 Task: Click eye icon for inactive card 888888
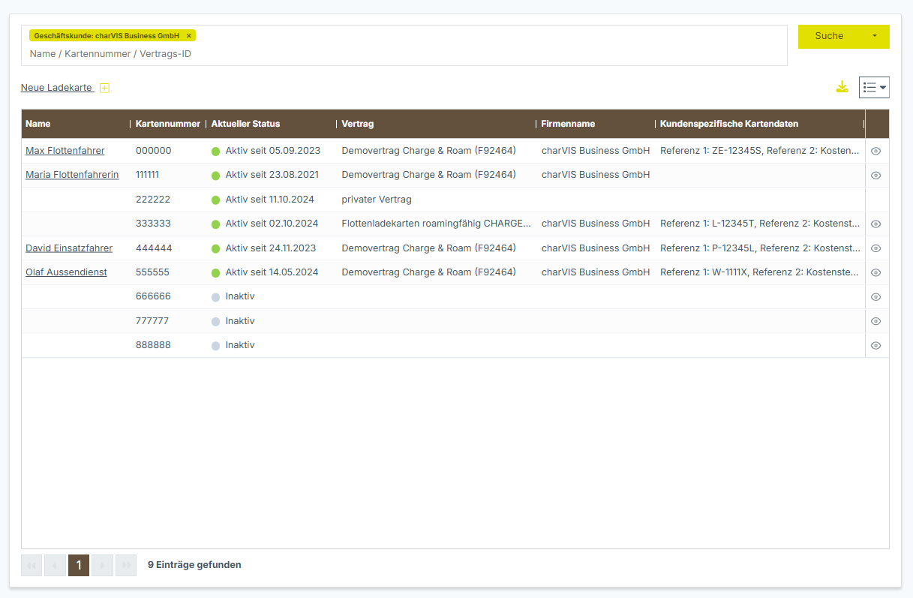(x=875, y=346)
